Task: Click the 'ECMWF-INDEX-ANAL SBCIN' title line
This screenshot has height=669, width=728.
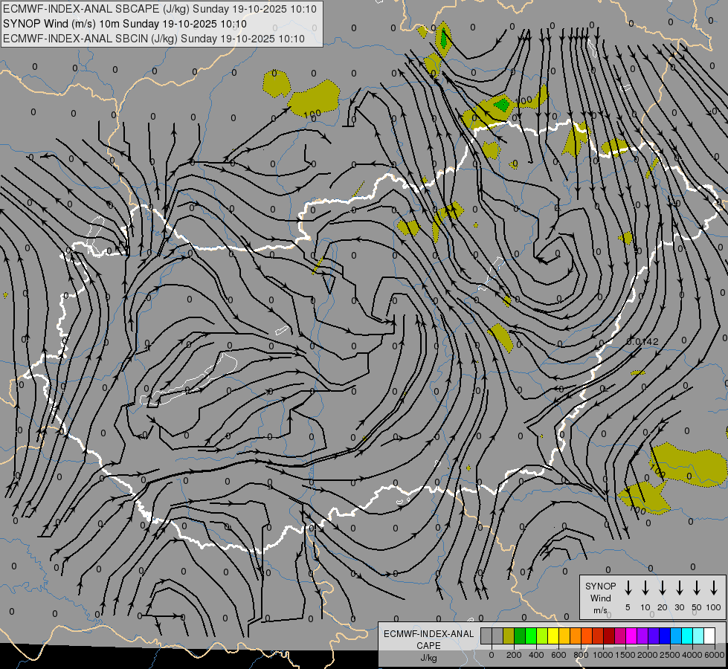Action: 154,39
